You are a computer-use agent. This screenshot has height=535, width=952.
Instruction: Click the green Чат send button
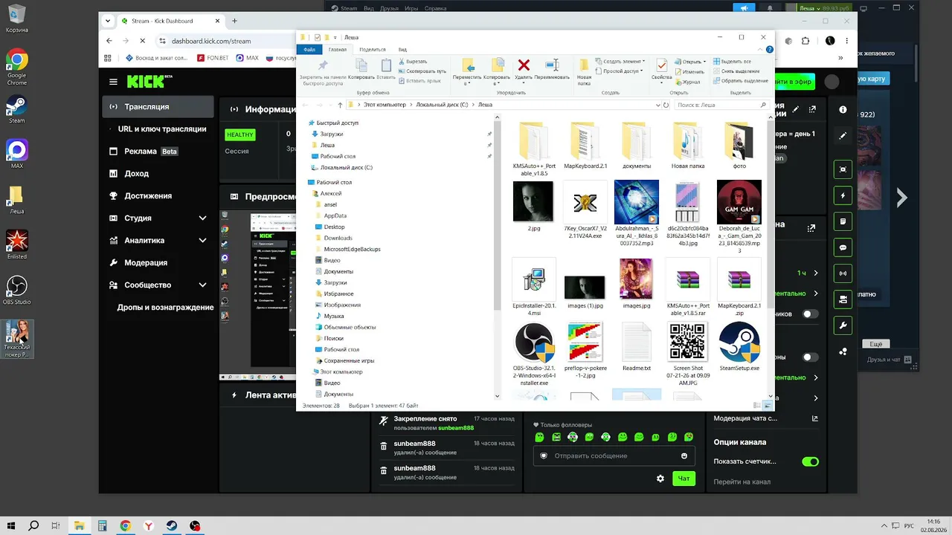click(684, 479)
